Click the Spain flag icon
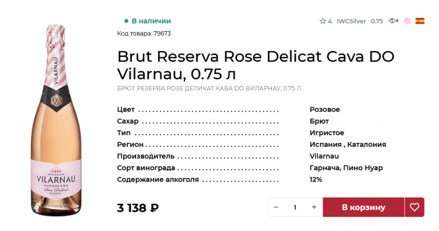The image size is (439, 231). click(x=420, y=21)
